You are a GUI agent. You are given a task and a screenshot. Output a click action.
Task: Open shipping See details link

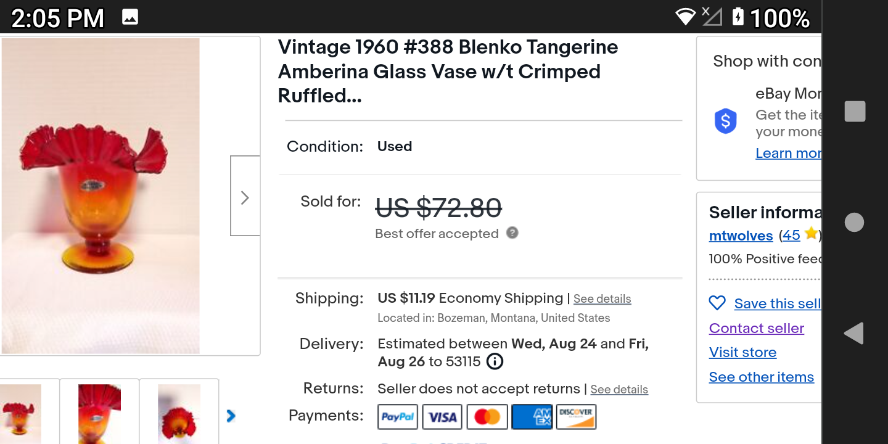pos(602,299)
